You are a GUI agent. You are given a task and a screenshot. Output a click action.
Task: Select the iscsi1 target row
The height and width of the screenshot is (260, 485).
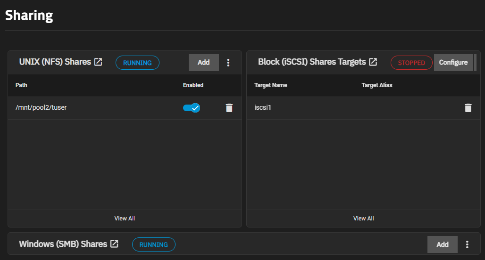[263, 108]
